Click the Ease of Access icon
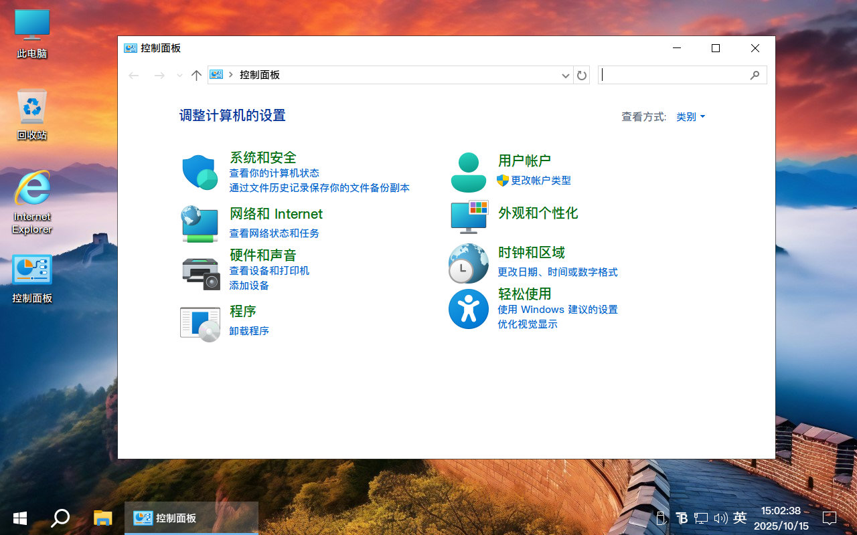857x535 pixels. pyautogui.click(x=468, y=309)
